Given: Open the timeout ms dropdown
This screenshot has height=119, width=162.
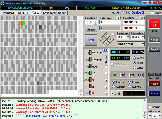Looking at the screenshot, I should point(143,37).
